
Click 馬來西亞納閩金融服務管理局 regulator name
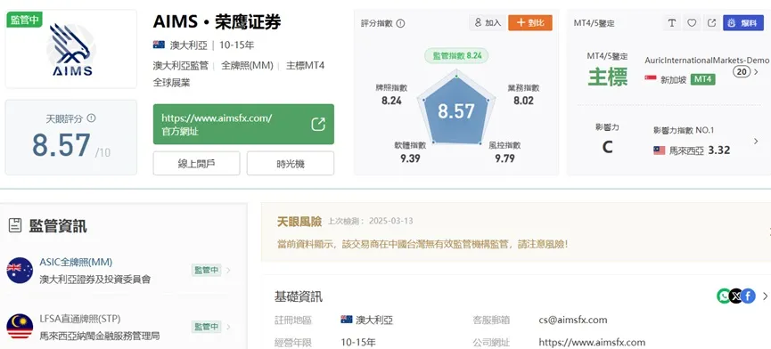[x=99, y=337]
